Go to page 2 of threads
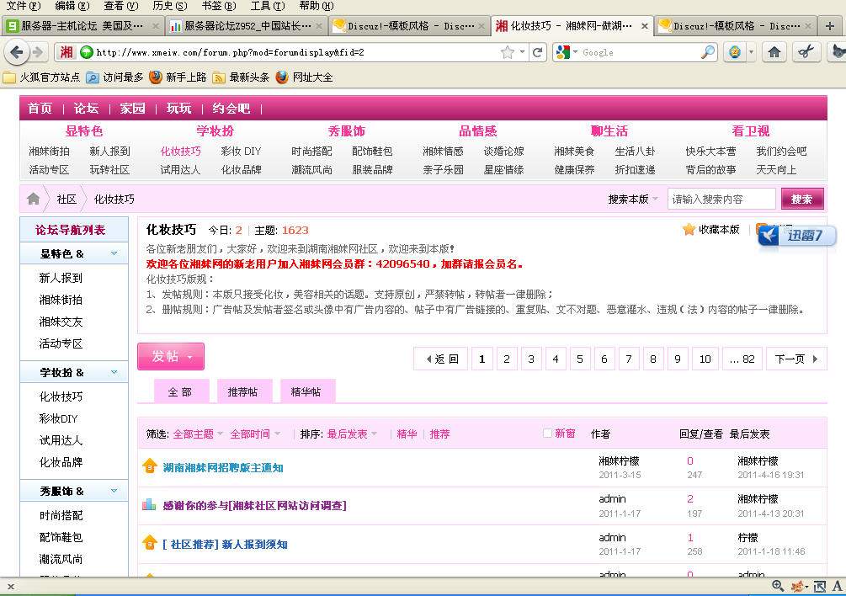Viewport: 846px width, 596px height. tap(506, 359)
